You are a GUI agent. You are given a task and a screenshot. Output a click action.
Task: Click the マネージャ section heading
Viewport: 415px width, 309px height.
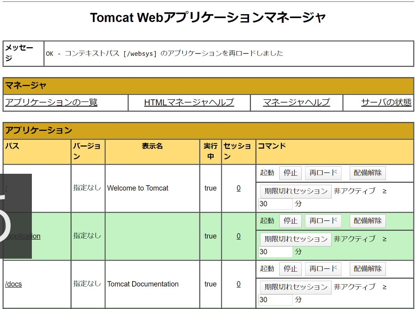[x=26, y=85]
